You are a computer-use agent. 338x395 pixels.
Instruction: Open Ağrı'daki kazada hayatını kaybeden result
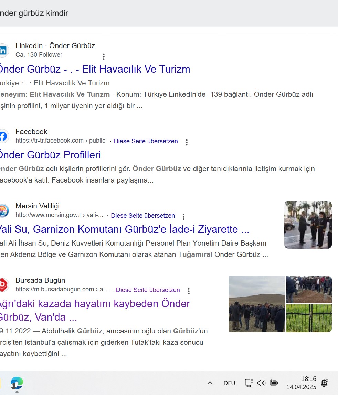95,310
